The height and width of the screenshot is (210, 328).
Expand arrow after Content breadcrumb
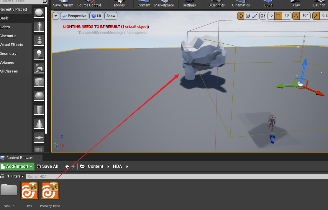(108, 166)
